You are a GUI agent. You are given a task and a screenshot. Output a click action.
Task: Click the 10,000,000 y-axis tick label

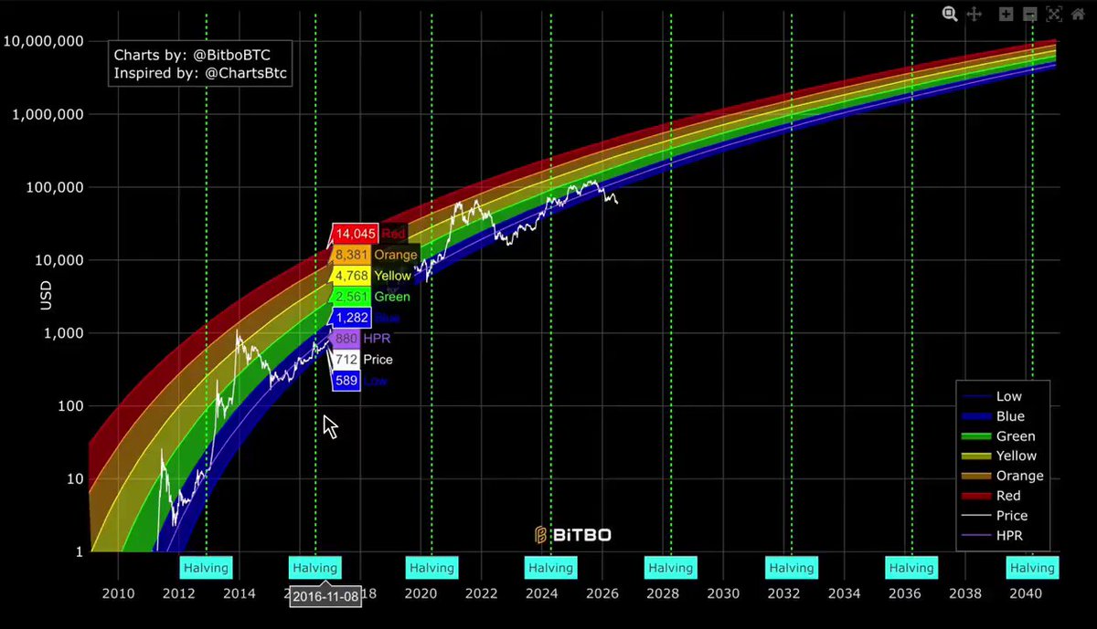(x=45, y=41)
